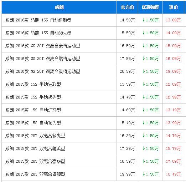Click current price 14.79万
This screenshot has width=186, height=182.
click(173, 136)
